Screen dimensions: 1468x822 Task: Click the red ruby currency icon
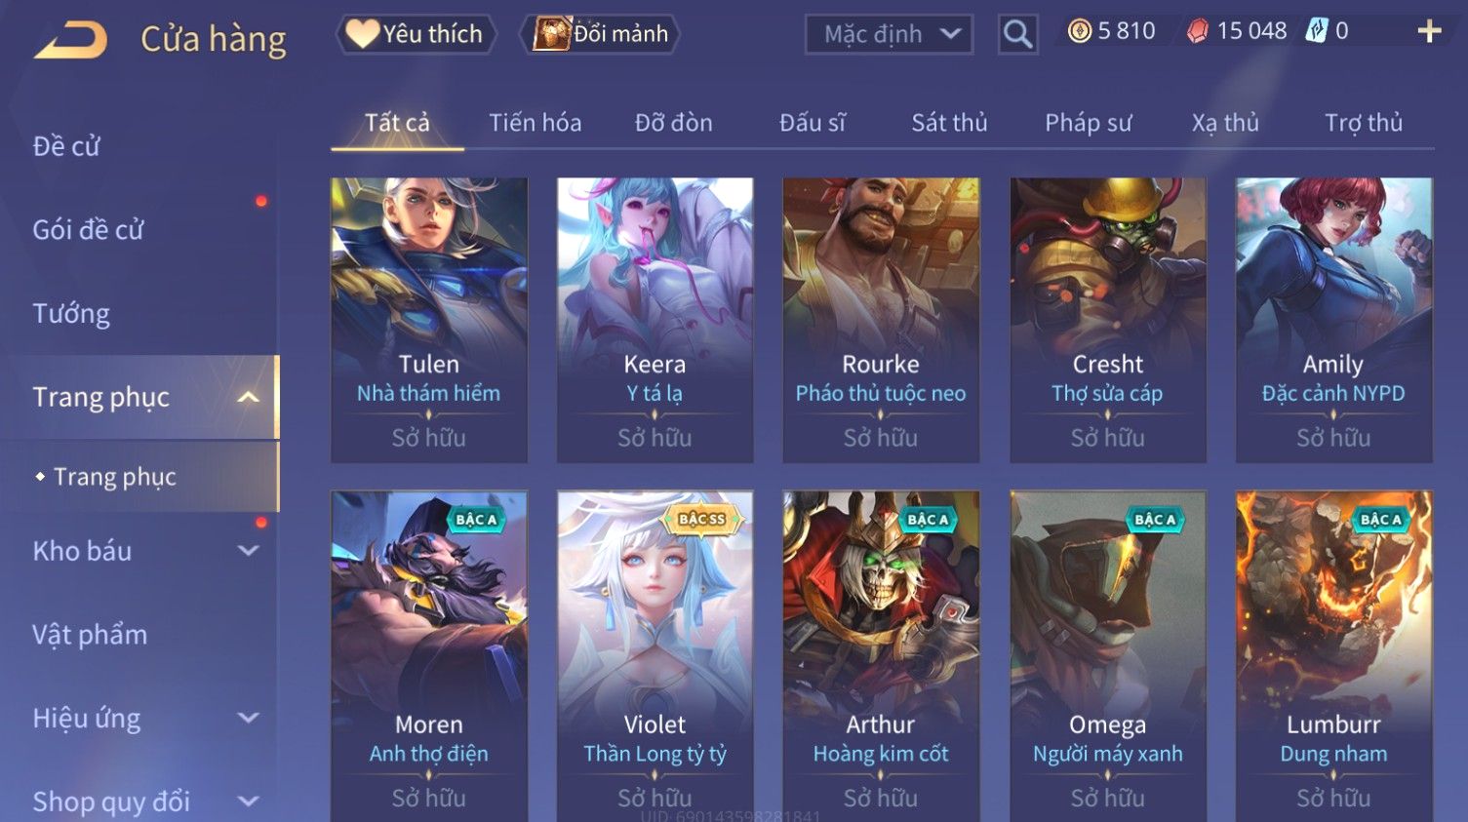point(1197,32)
